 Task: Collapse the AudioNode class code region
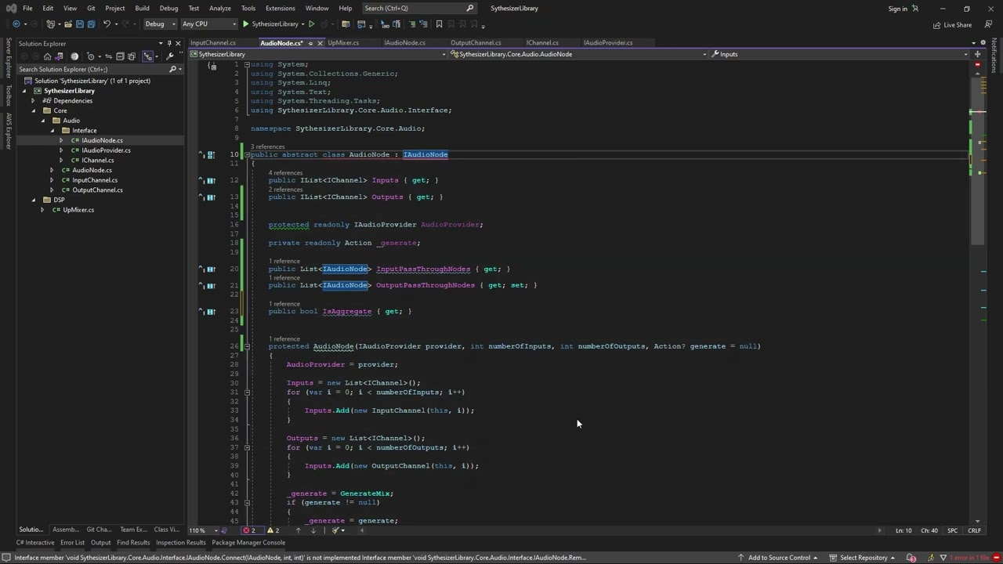click(x=247, y=155)
